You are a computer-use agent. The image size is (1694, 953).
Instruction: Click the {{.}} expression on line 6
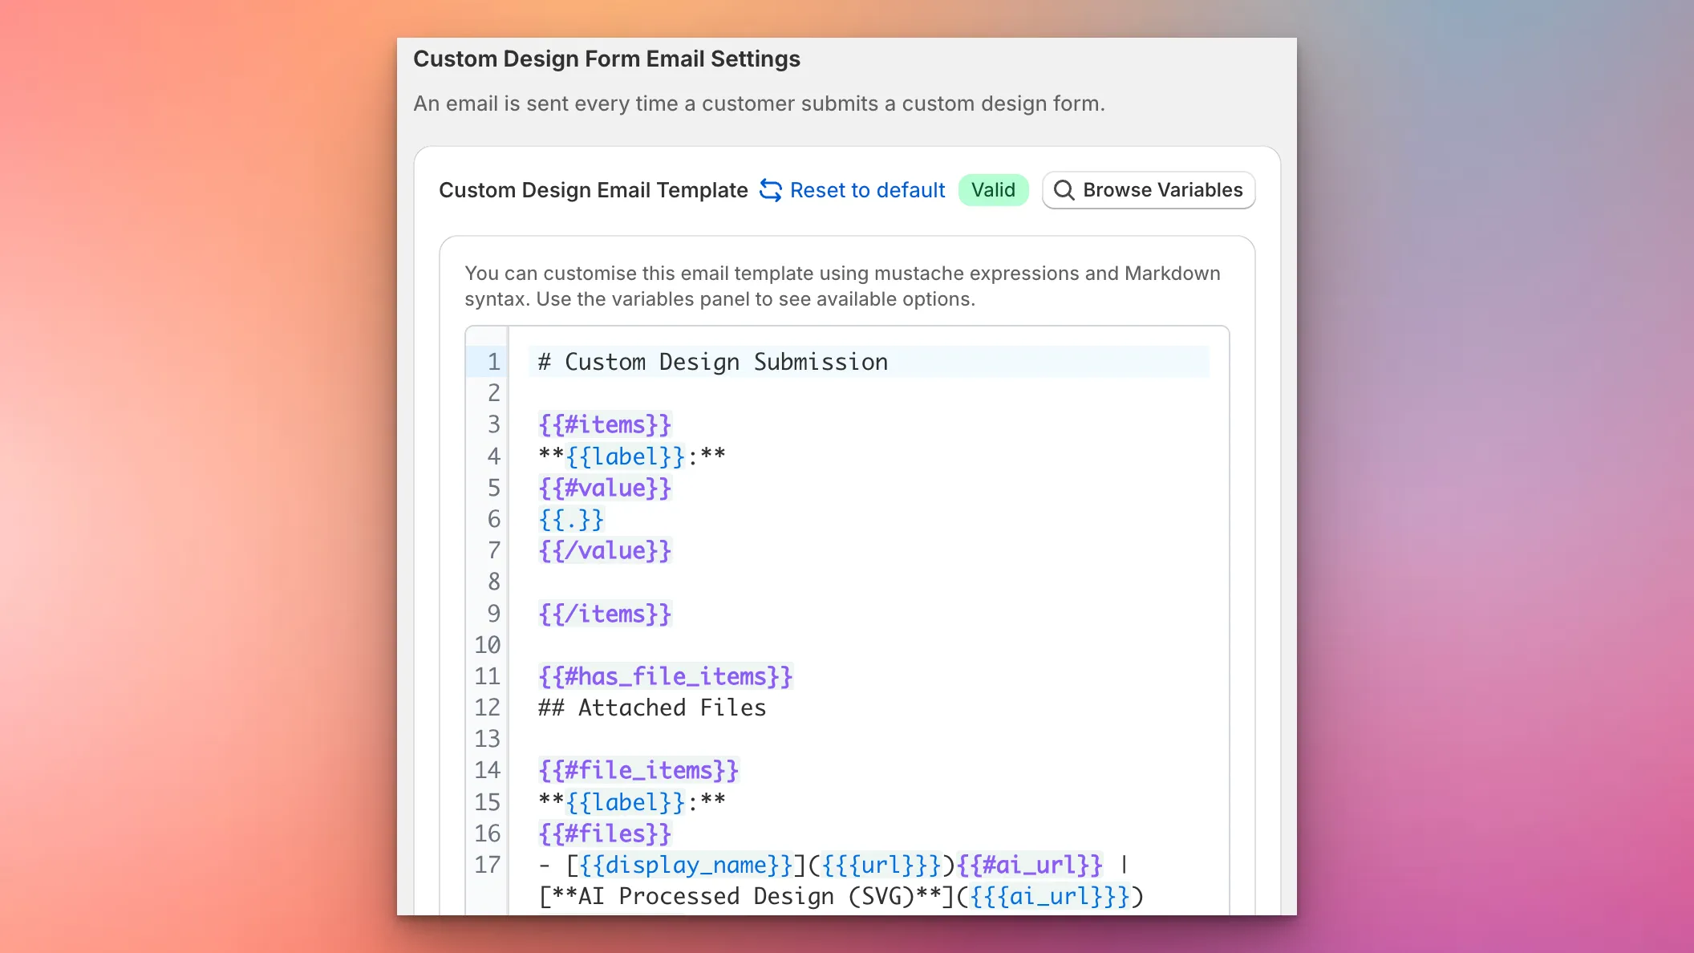[570, 519]
